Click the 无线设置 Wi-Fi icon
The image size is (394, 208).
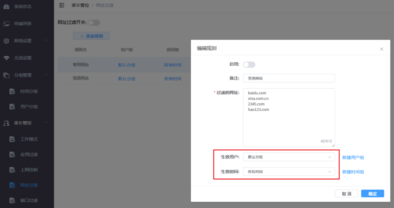point(6,58)
